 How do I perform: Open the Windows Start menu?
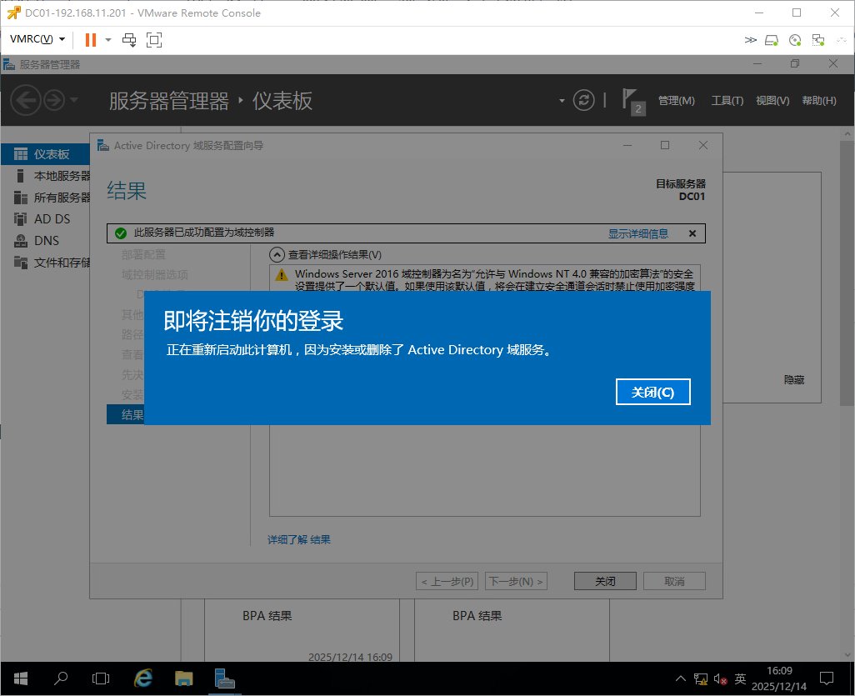21,678
